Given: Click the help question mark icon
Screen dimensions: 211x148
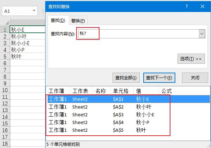Looking at the screenshot, I should tap(187, 6).
